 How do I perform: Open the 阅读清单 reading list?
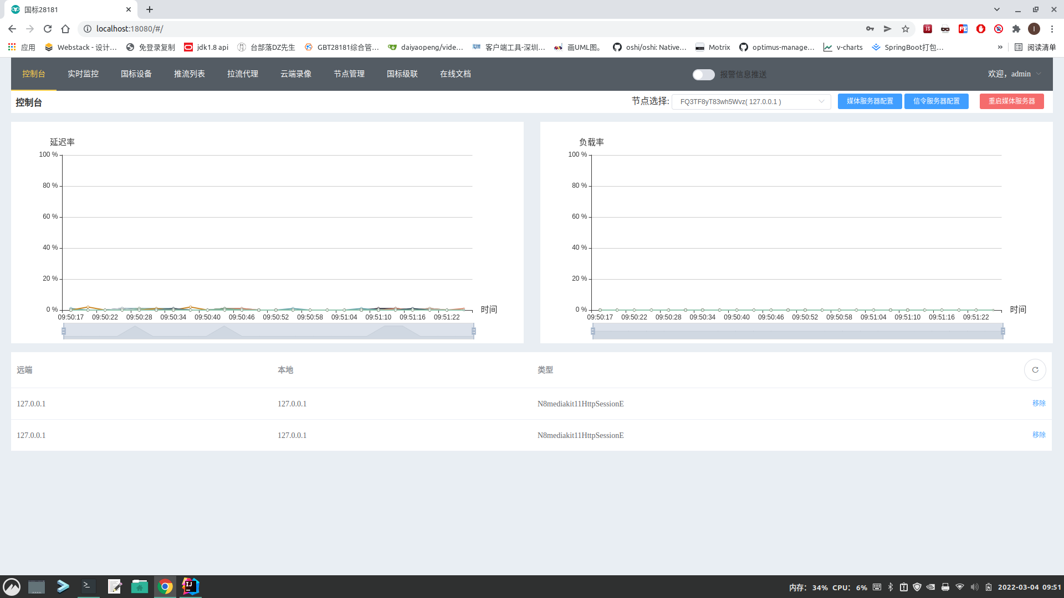tap(1035, 48)
